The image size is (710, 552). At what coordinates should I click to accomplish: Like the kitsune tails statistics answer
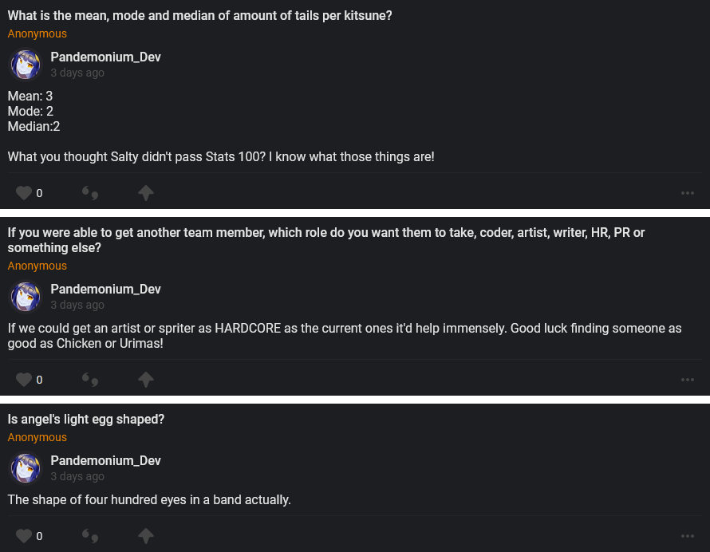coord(24,193)
